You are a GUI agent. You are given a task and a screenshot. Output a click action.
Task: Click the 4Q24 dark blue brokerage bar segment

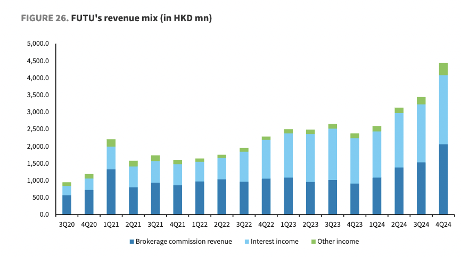pyautogui.click(x=443, y=179)
